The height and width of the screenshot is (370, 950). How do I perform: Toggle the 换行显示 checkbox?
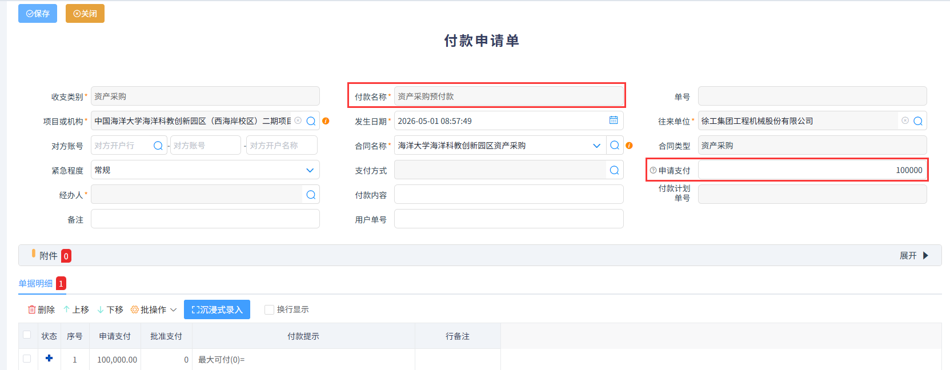[x=269, y=309]
